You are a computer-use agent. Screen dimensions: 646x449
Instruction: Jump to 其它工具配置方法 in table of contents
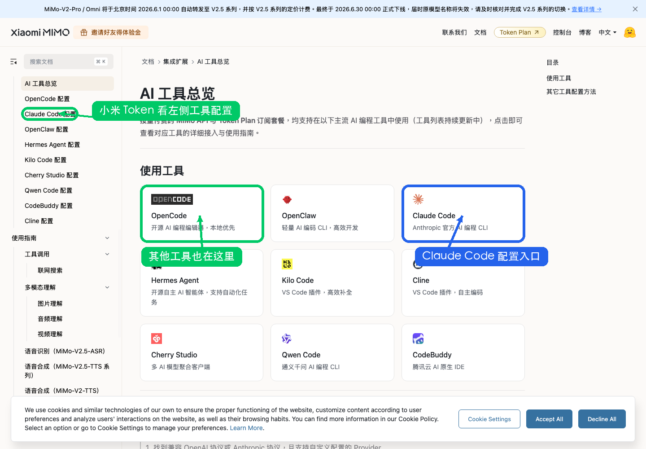[x=571, y=92]
